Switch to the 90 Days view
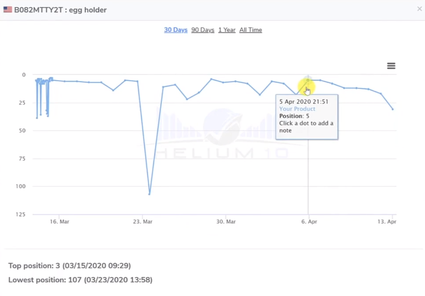Screen dimensions: 425x296 203,30
